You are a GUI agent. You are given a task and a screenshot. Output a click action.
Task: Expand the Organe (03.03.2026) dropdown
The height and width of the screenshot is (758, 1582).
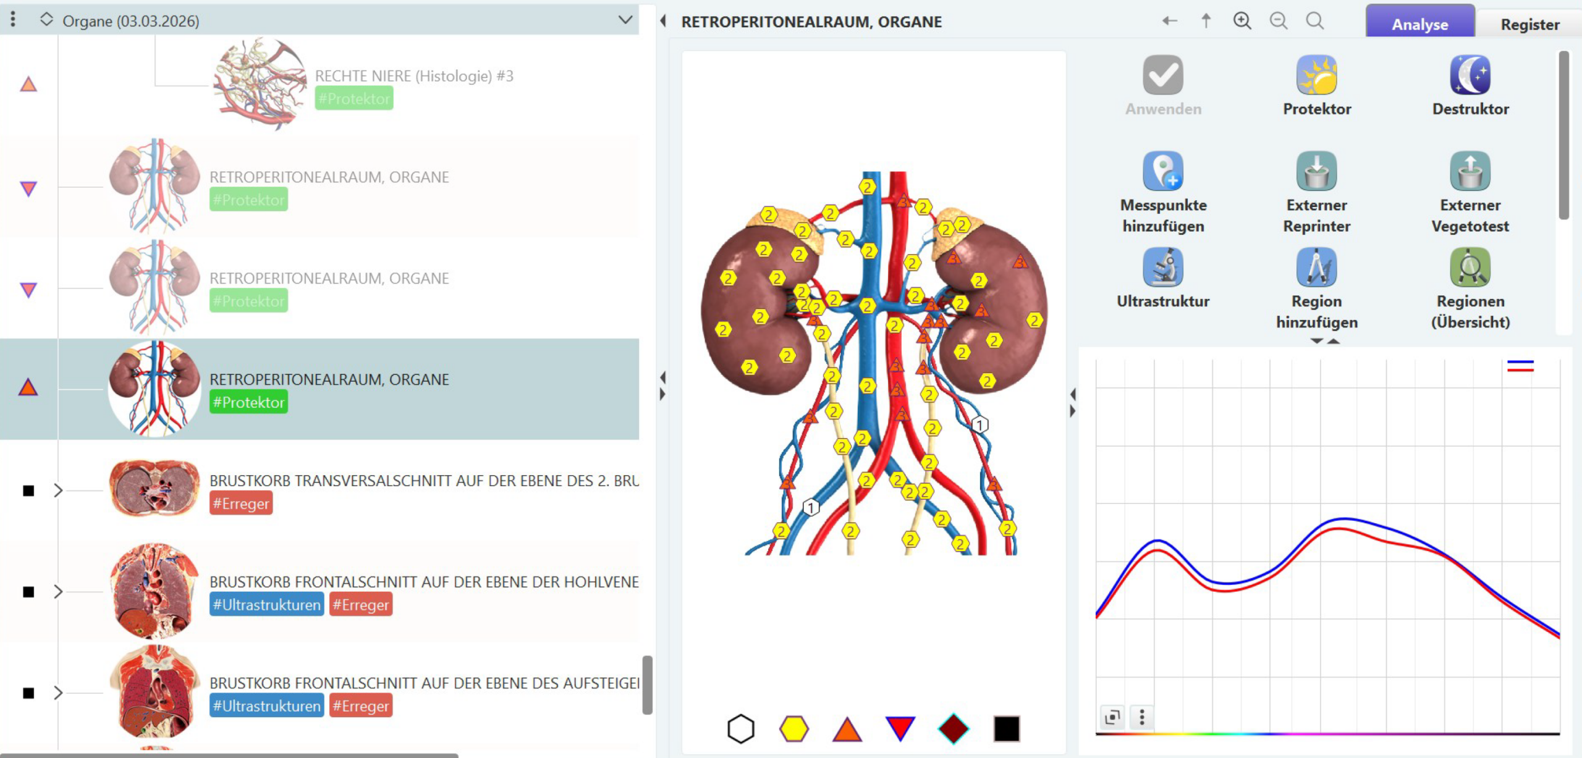625,20
